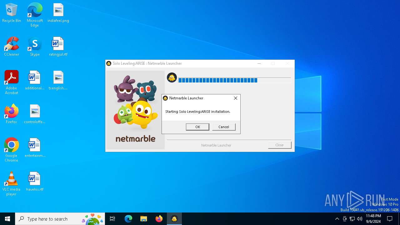The width and height of the screenshot is (400, 225).
Task: Open the network status tray icon
Action: [352, 219]
